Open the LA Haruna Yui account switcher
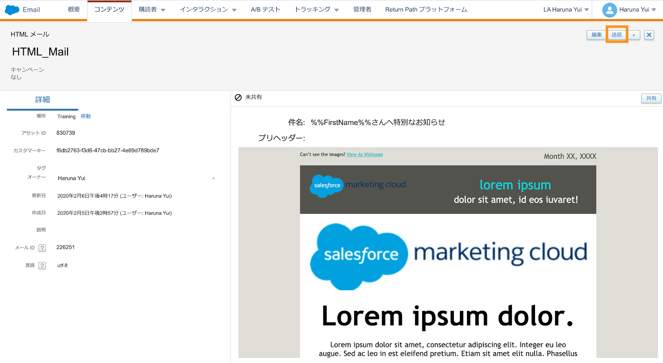Screen dimensions: 663x363 point(566,10)
